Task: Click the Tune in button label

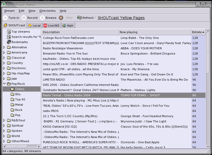Action: [x=14, y=18]
